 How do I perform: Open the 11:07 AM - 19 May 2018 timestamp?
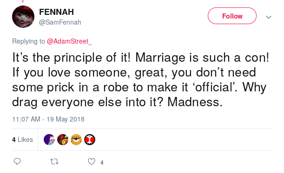[x=48, y=119]
